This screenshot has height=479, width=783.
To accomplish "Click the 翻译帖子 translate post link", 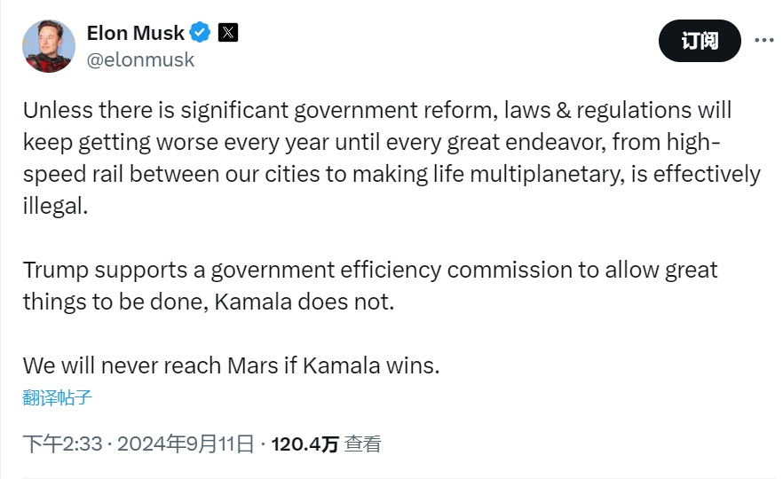I will click(58, 397).
